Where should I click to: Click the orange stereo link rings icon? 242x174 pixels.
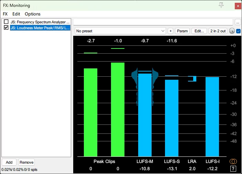coord(233,161)
